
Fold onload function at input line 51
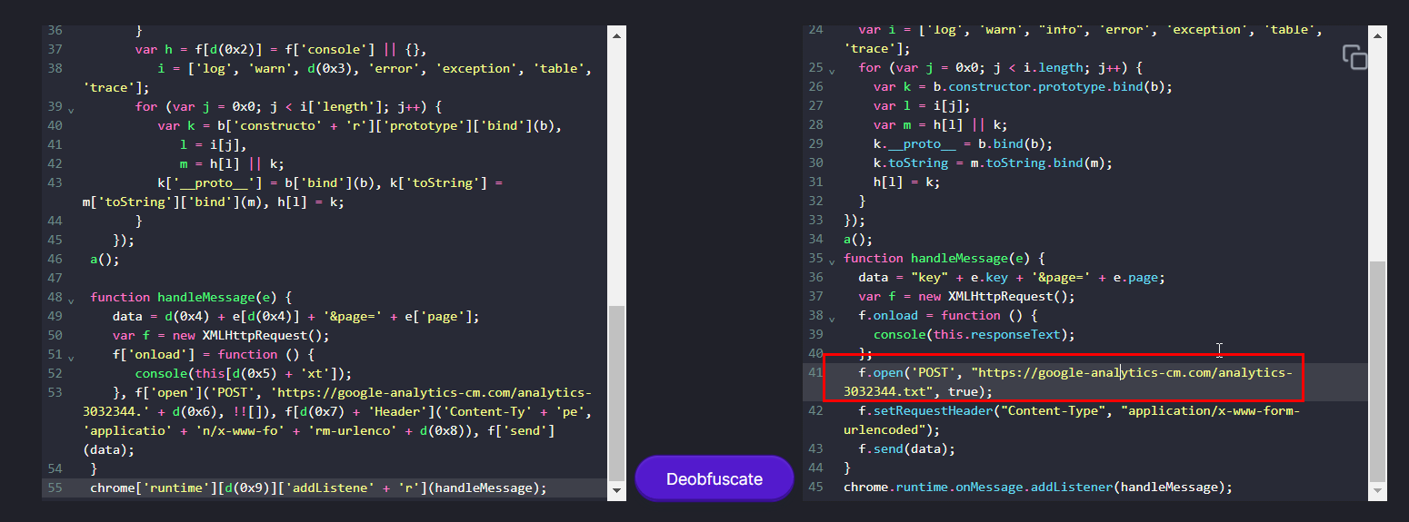(71, 357)
